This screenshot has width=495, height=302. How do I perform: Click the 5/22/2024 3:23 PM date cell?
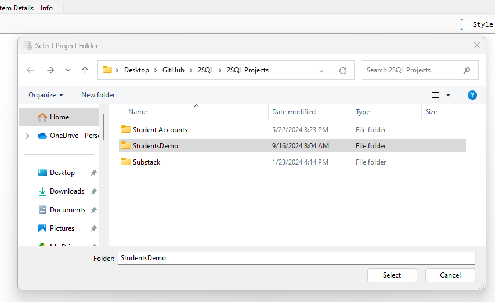click(x=300, y=130)
